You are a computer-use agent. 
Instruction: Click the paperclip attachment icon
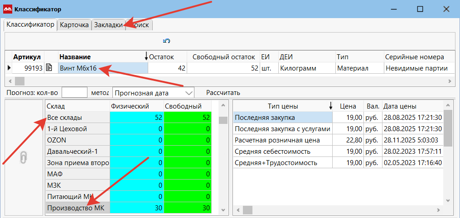(x=24, y=157)
